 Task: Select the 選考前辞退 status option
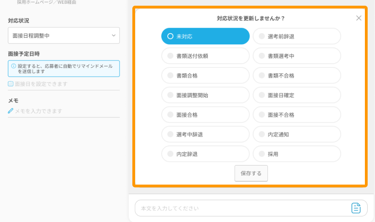(297, 36)
